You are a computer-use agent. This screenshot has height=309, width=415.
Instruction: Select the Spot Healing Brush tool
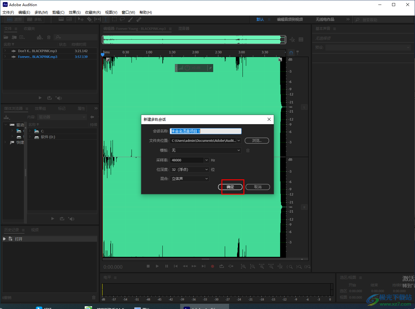139,19
